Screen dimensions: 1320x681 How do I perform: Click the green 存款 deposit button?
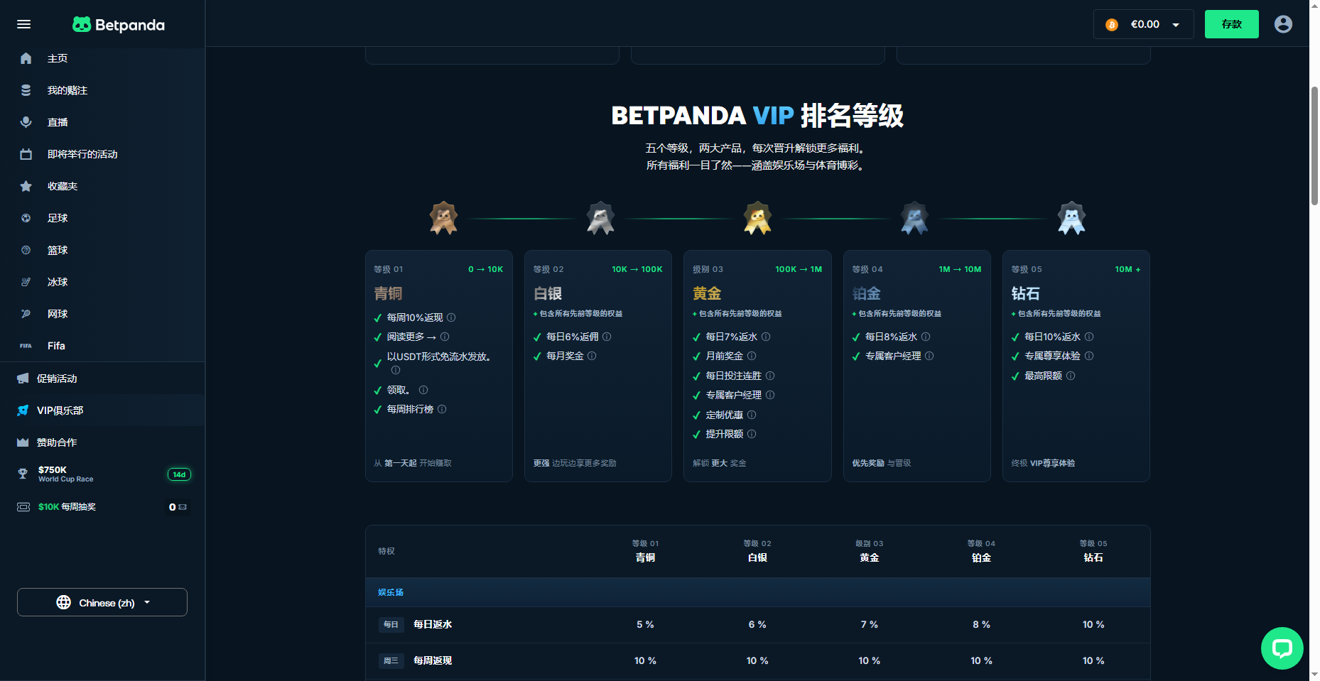click(x=1231, y=24)
